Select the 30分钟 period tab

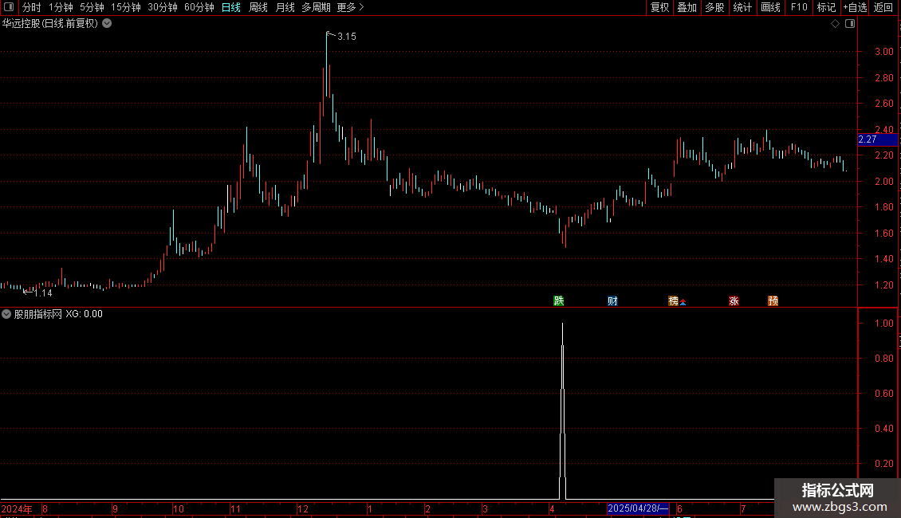[x=163, y=7]
